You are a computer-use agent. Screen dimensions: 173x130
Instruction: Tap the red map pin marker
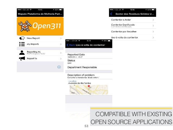(x=89, y=87)
